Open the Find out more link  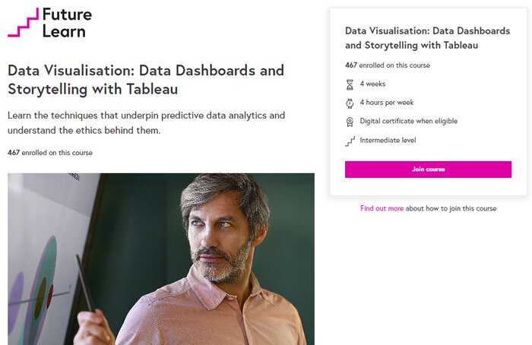tap(382, 208)
